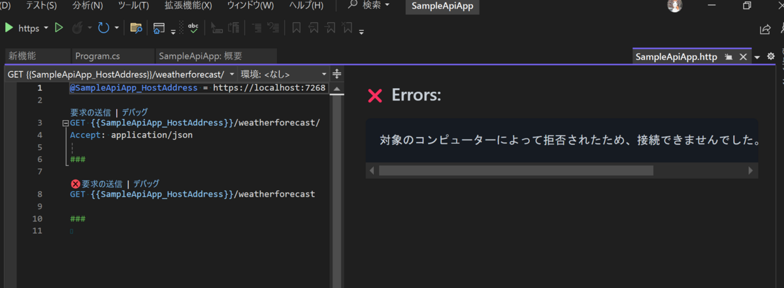Open the テスト(S) menu
Image resolution: width=784 pixels, height=288 pixels.
click(41, 5)
